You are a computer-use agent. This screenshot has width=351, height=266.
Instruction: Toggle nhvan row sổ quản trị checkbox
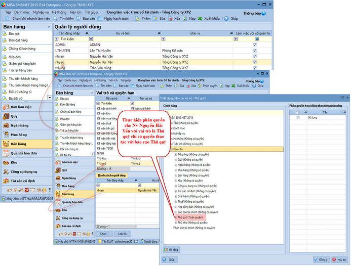(x=255, y=56)
